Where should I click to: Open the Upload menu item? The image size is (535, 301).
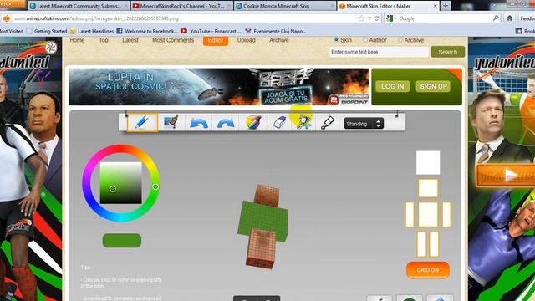(247, 40)
